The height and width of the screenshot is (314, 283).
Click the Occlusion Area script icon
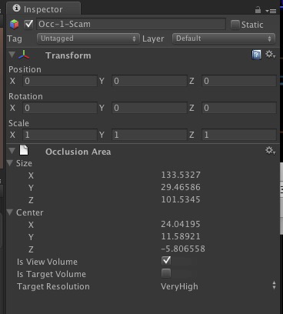click(x=24, y=150)
